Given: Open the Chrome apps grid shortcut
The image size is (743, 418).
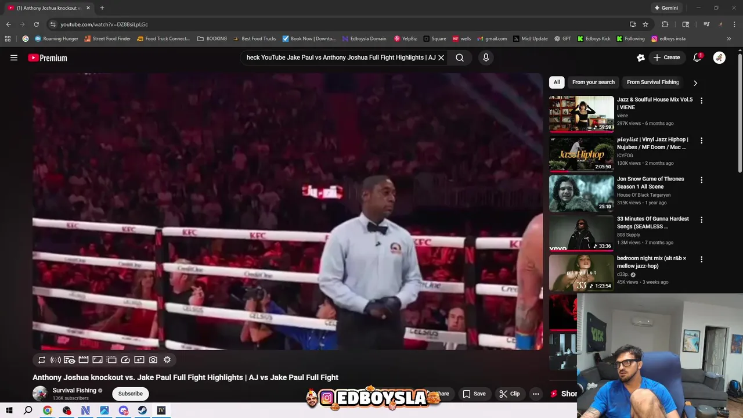Looking at the screenshot, I should tap(8, 39).
